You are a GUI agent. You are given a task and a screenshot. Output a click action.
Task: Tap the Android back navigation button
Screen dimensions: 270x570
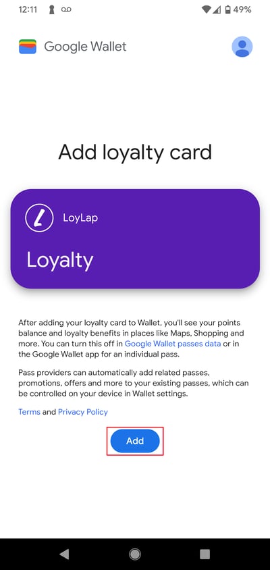(x=64, y=554)
